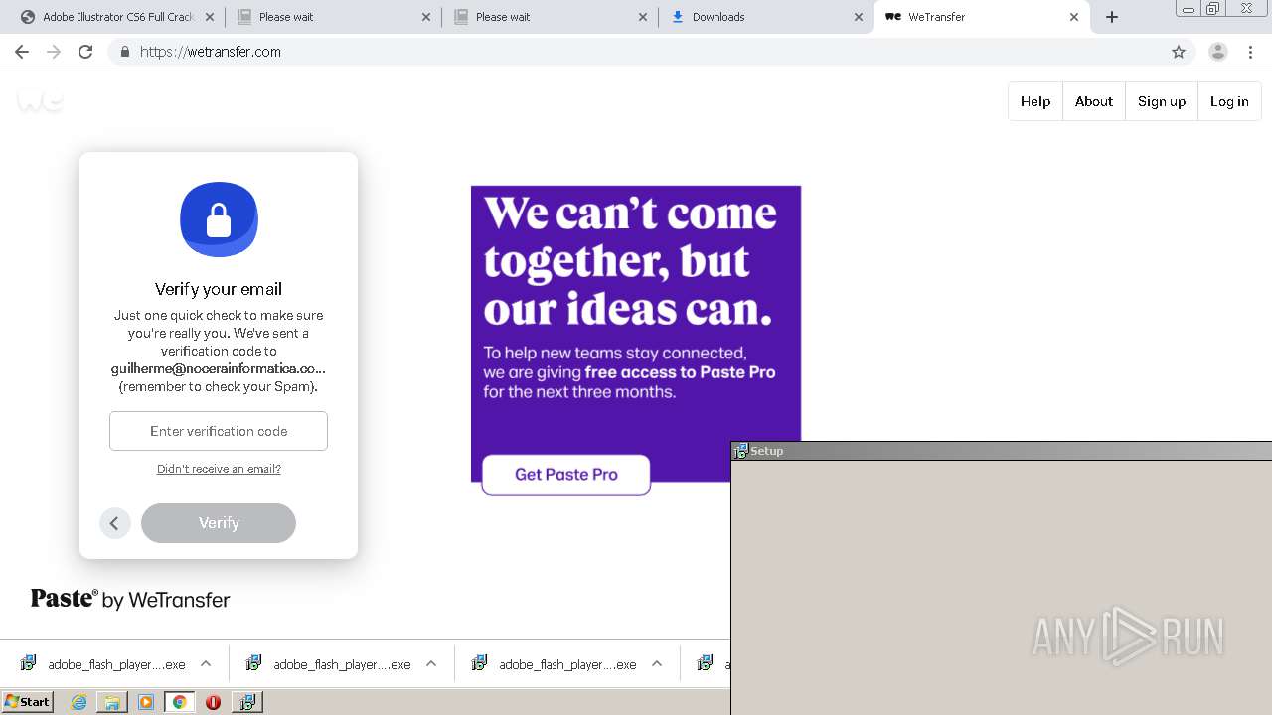Click the Setup installer taskbar icon
This screenshot has width=1272, height=715.
tap(246, 702)
